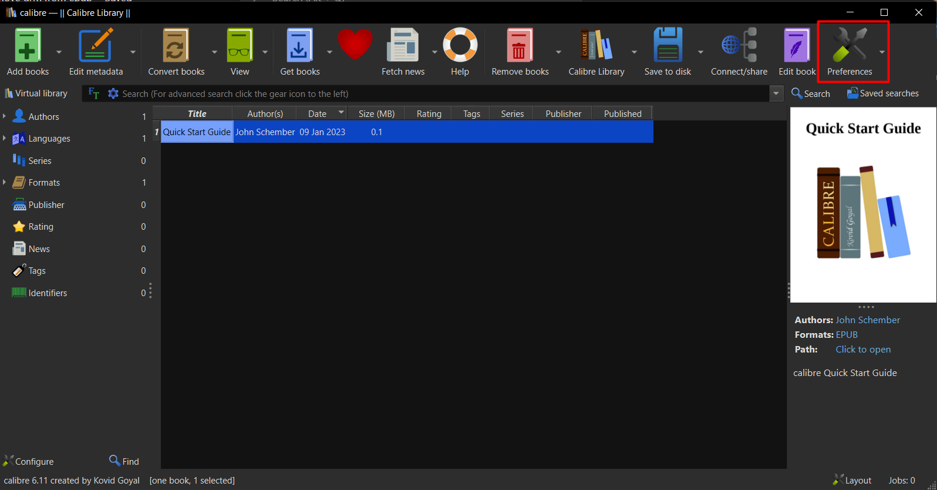Open the Preferences dropdown arrow
The height and width of the screenshot is (490, 937).
tap(882, 52)
